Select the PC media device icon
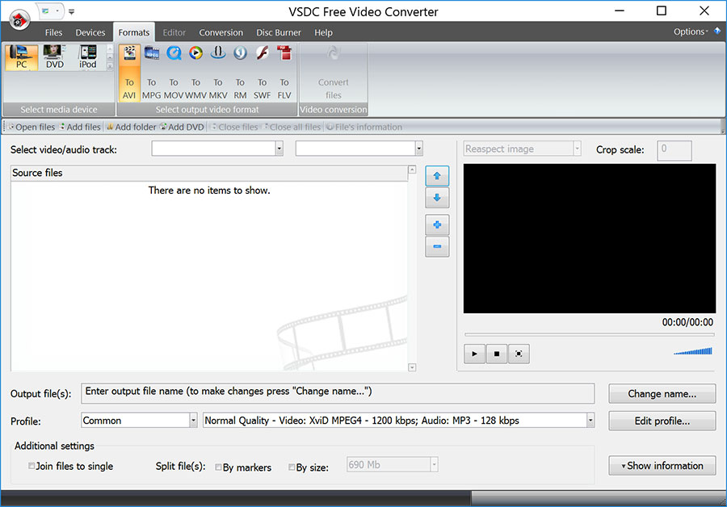Screen dimensions: 727x507 (x=21, y=57)
